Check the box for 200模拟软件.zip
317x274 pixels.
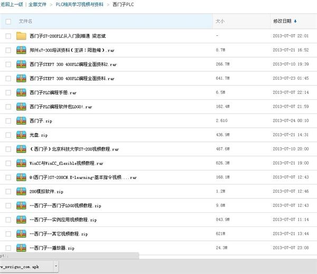[8, 192]
